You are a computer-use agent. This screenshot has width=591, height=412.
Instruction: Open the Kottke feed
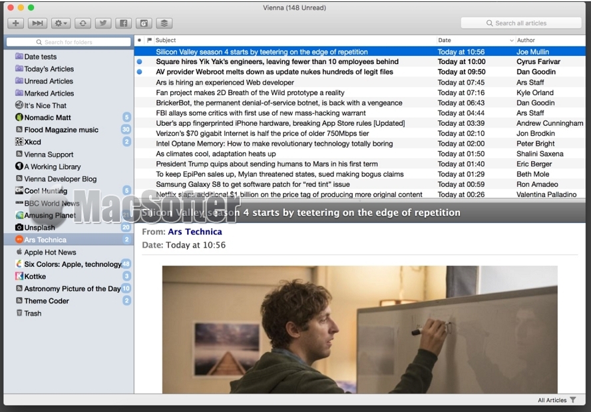click(x=69, y=276)
